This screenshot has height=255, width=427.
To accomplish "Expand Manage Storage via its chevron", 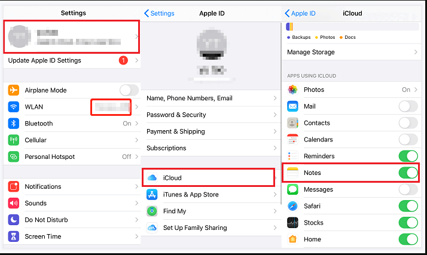I will [x=415, y=53].
